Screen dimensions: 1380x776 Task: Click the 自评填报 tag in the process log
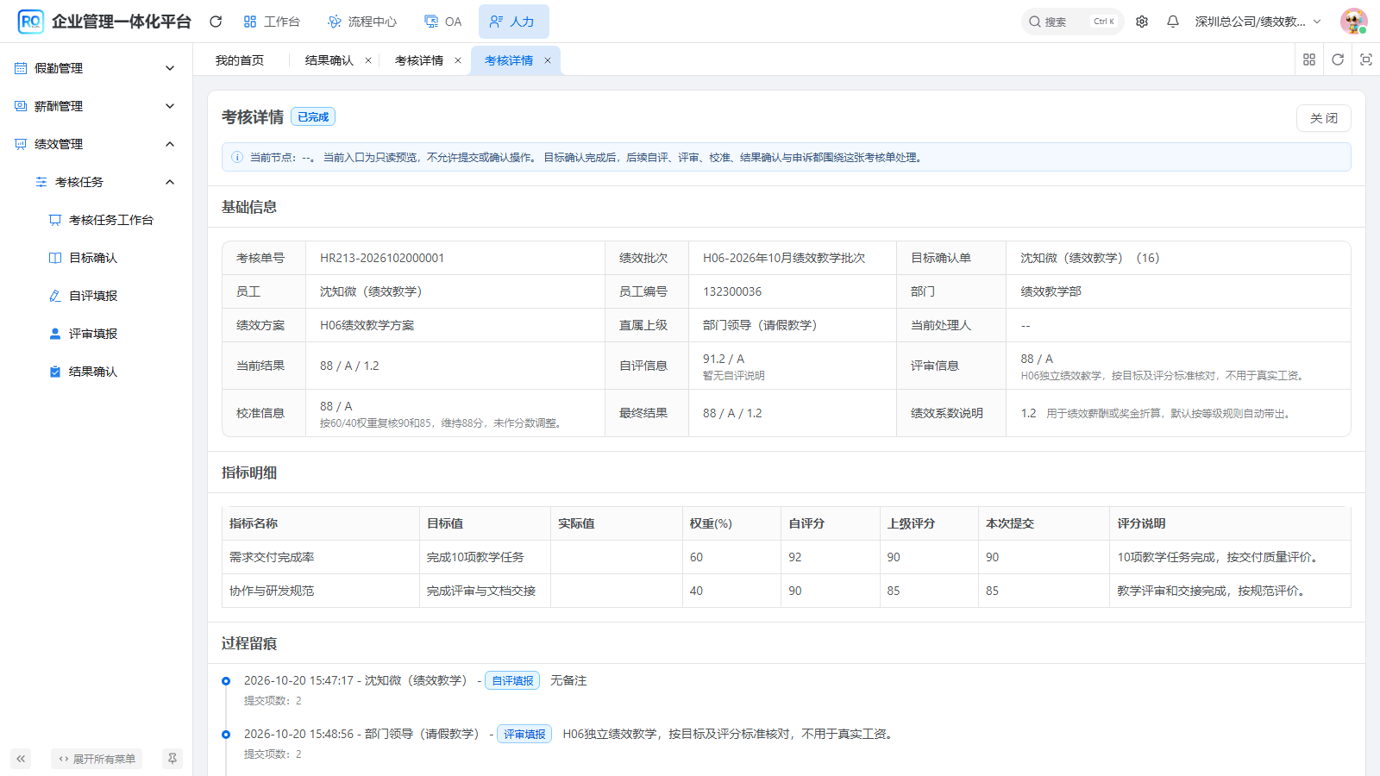pyautogui.click(x=512, y=680)
